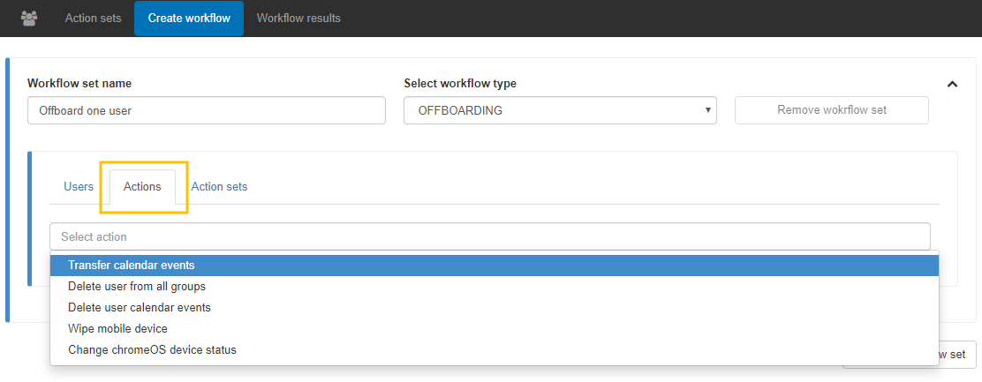Go to Create workflow page

[x=189, y=19]
